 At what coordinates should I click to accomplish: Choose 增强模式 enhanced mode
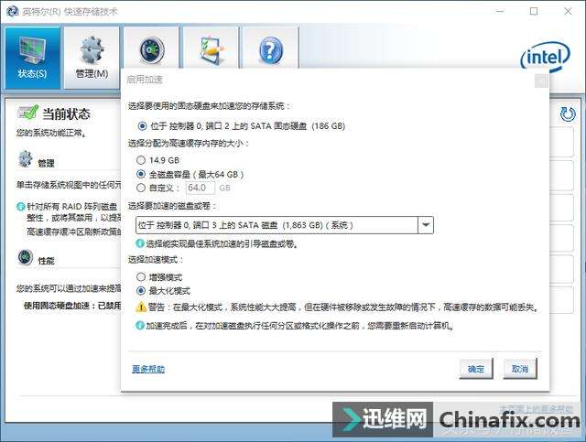click(x=141, y=277)
